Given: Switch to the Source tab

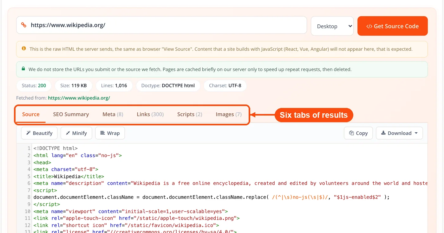Looking at the screenshot, I should 31,114.
